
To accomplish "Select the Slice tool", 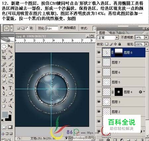I will tap(10, 57).
